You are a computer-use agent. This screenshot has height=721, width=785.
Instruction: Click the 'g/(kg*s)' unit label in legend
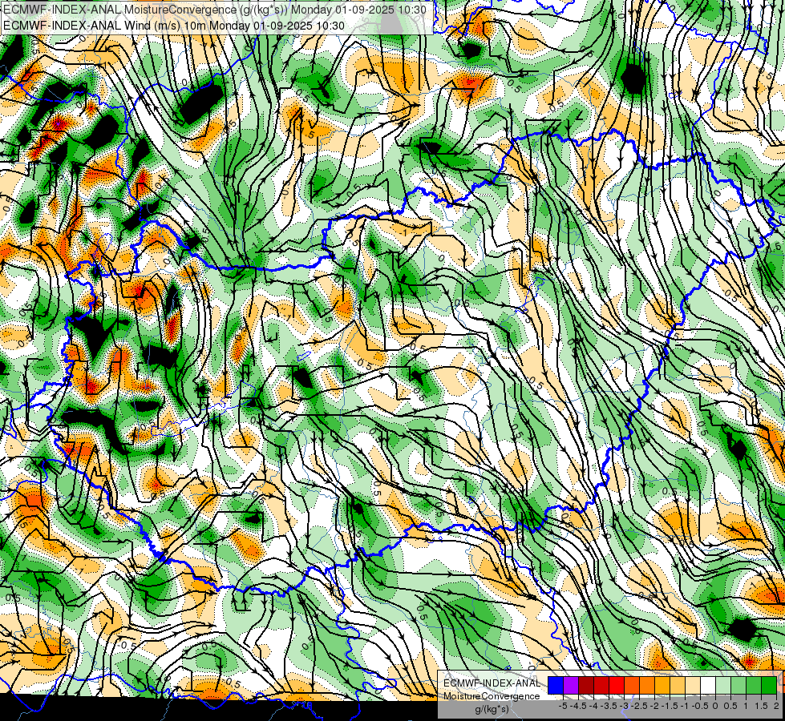click(492, 709)
